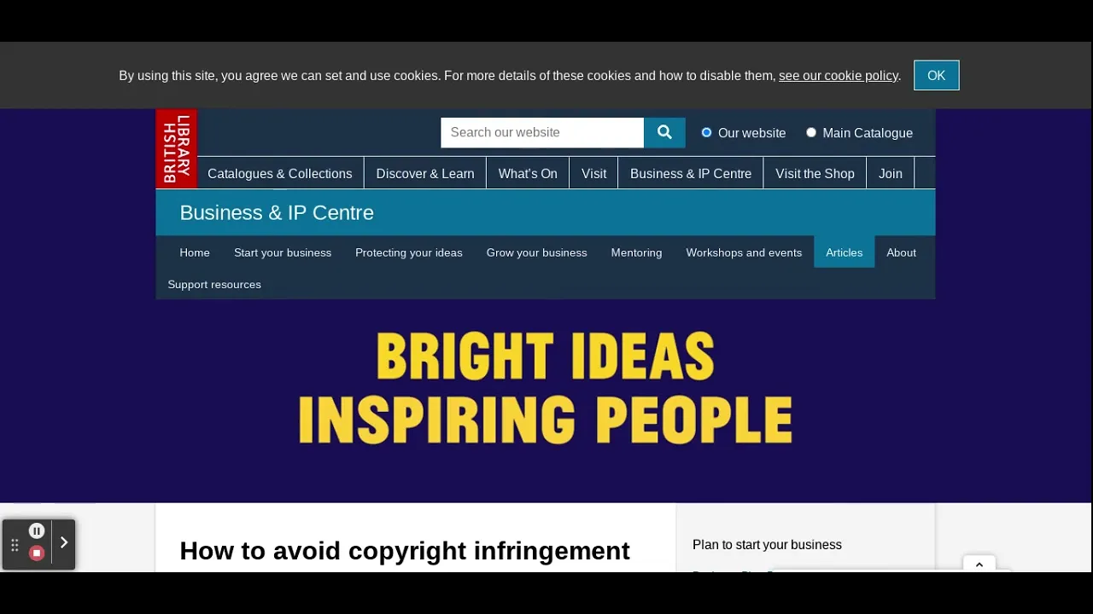Click the Plan to start your business heading
The height and width of the screenshot is (614, 1093).
click(767, 545)
